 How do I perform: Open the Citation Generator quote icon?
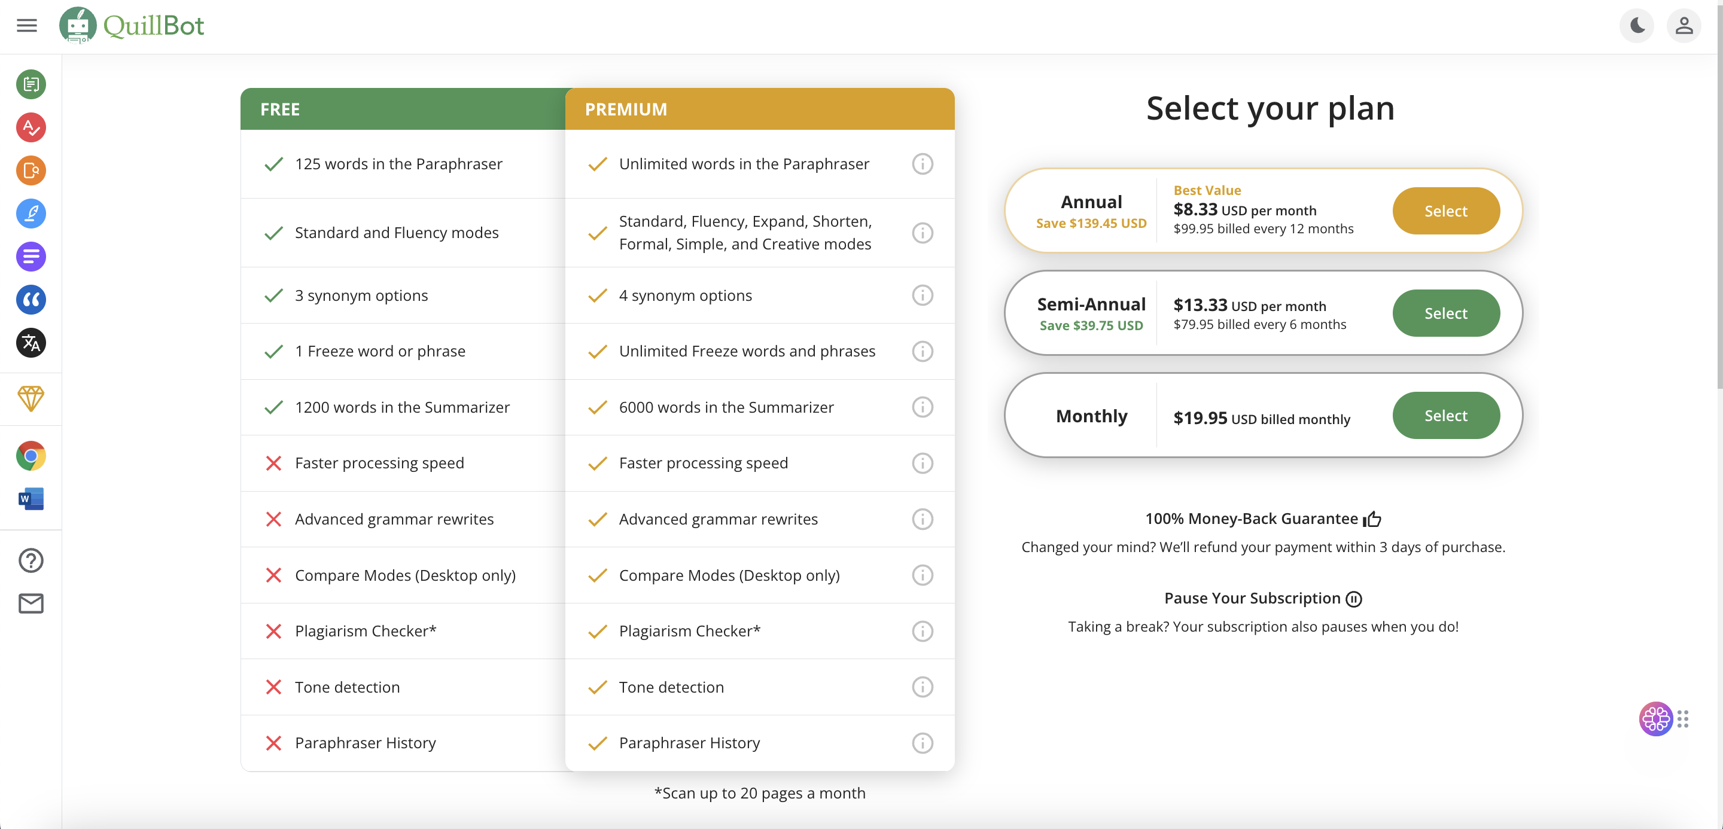point(31,300)
